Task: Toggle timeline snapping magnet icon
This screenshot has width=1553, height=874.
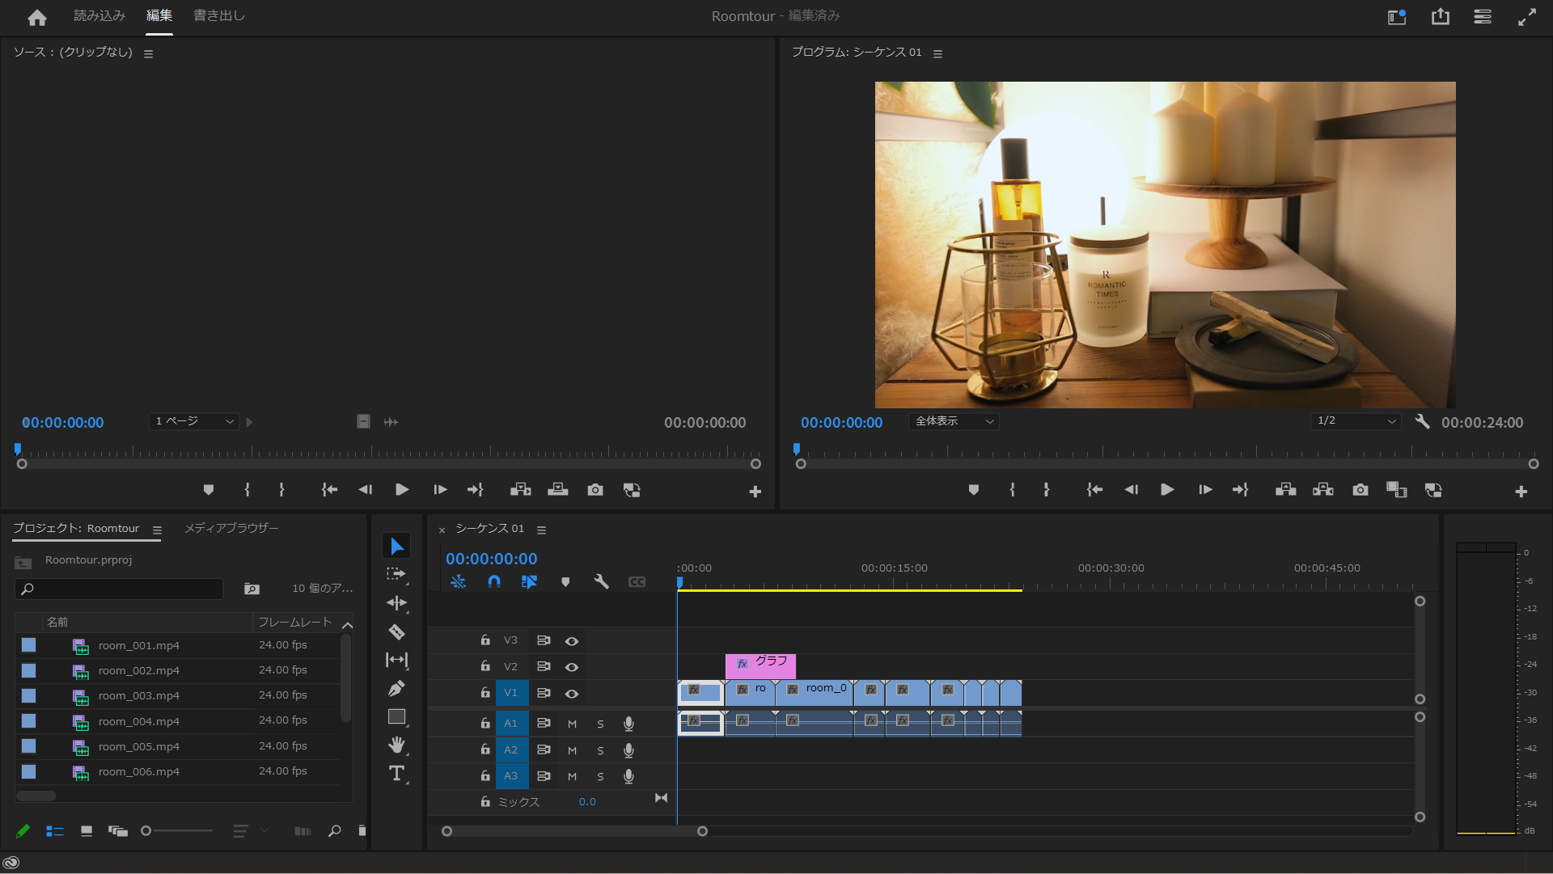Action: point(494,582)
